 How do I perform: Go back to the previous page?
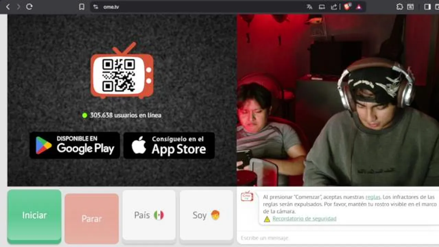coord(8,7)
